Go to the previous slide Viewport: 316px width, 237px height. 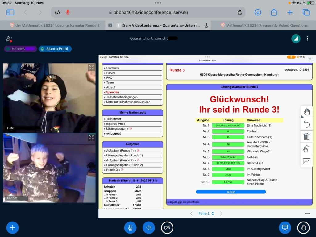(x=191, y=214)
